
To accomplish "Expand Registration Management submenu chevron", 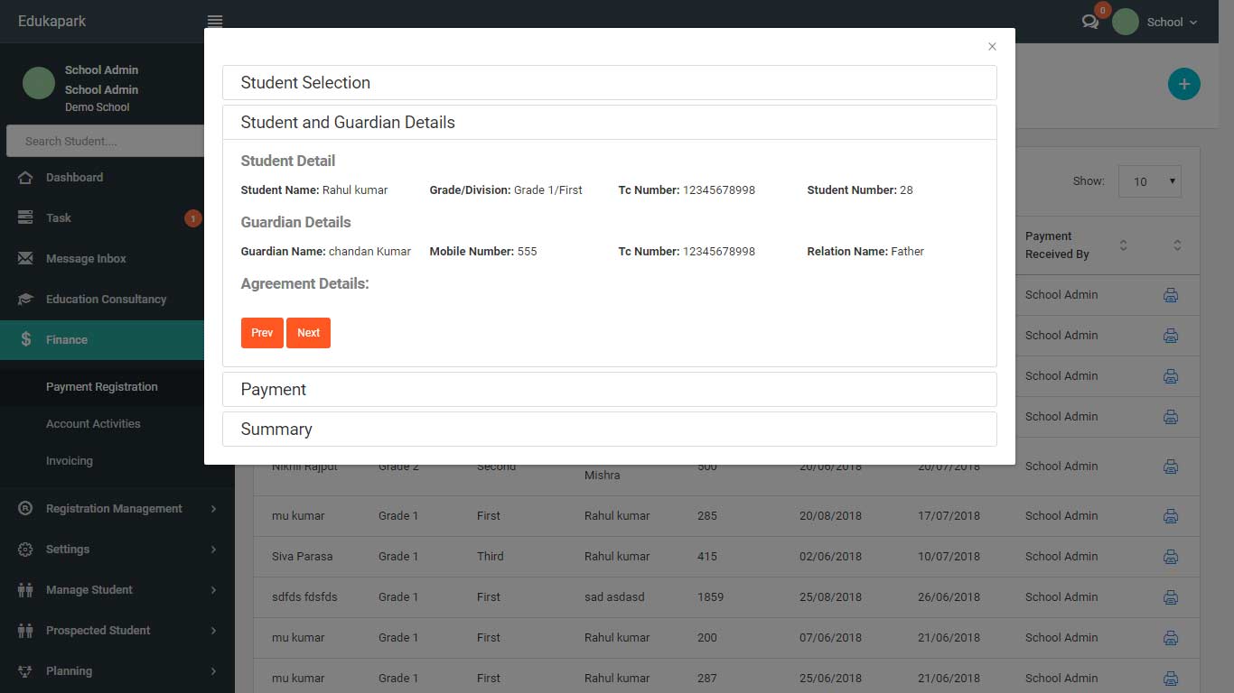I will point(213,509).
